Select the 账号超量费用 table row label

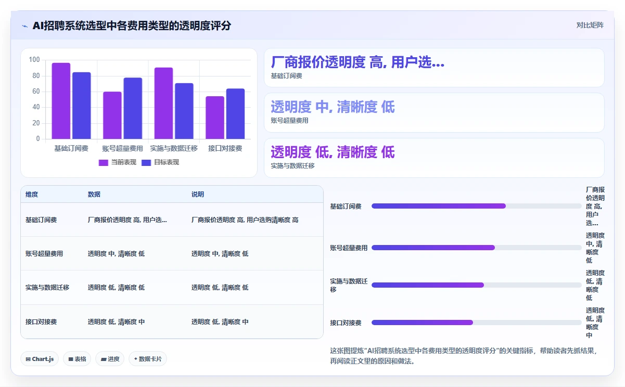point(44,254)
